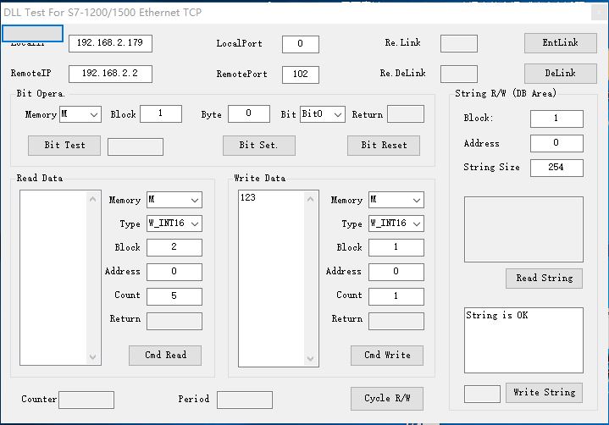Image resolution: width=609 pixels, height=425 pixels.
Task: Click the DeLink button
Action: (560, 74)
